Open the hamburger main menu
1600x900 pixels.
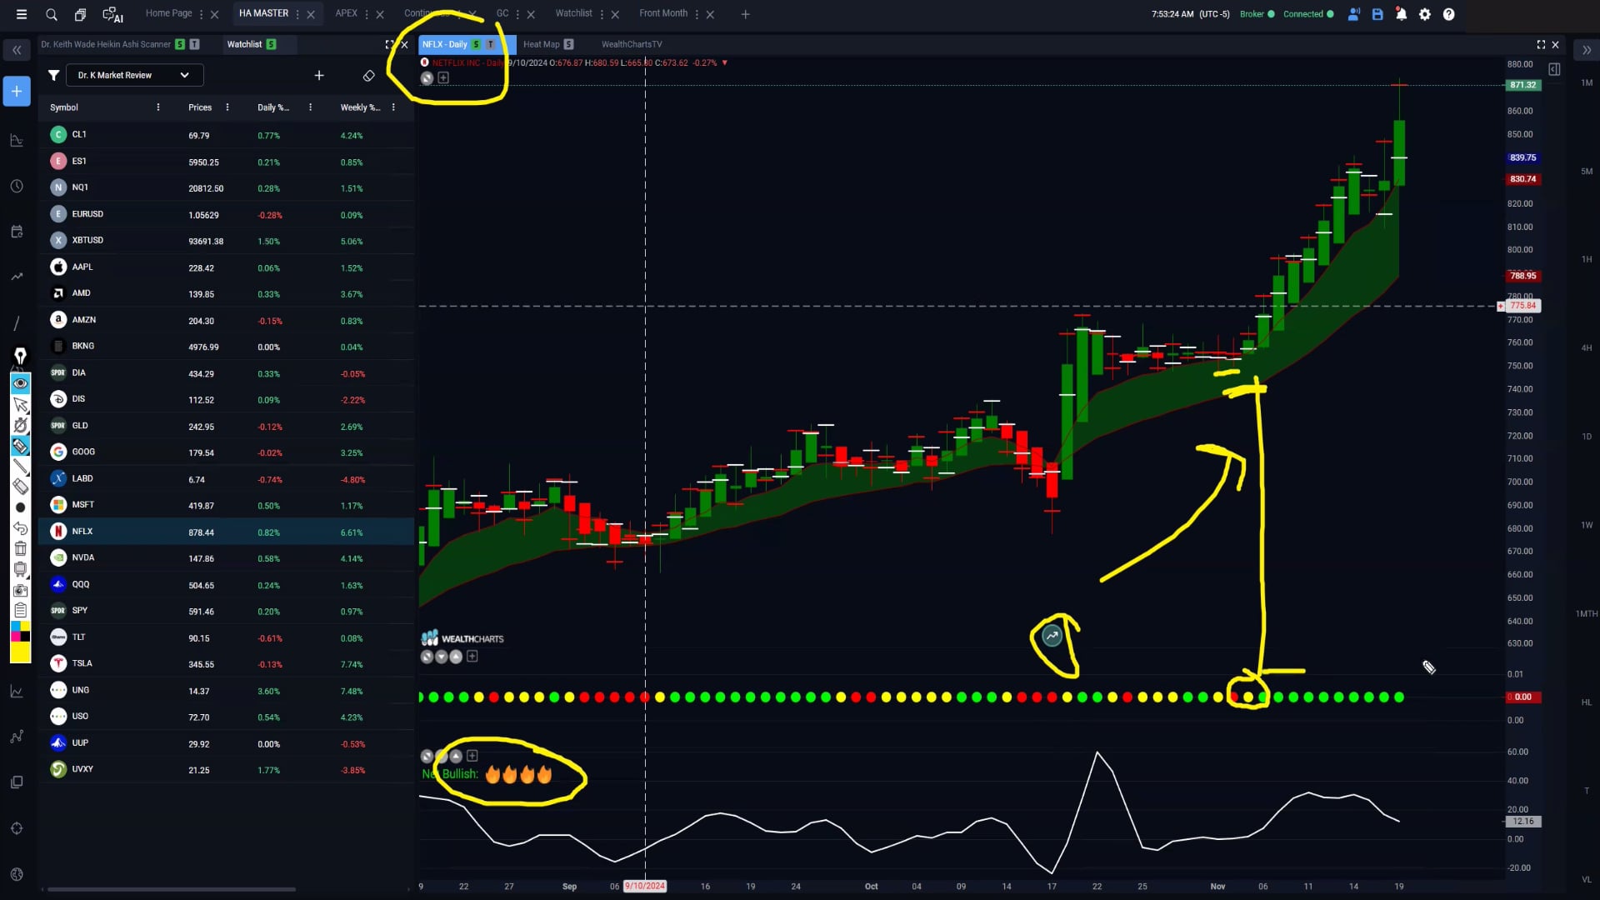point(22,14)
